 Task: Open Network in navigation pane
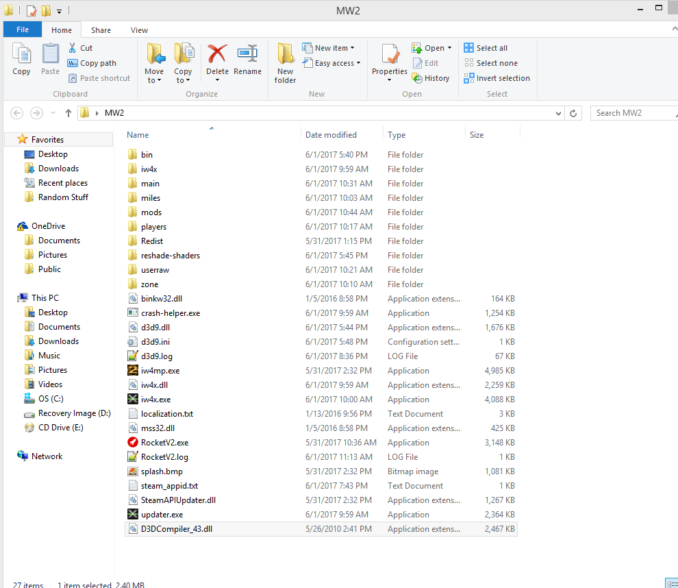tap(47, 456)
